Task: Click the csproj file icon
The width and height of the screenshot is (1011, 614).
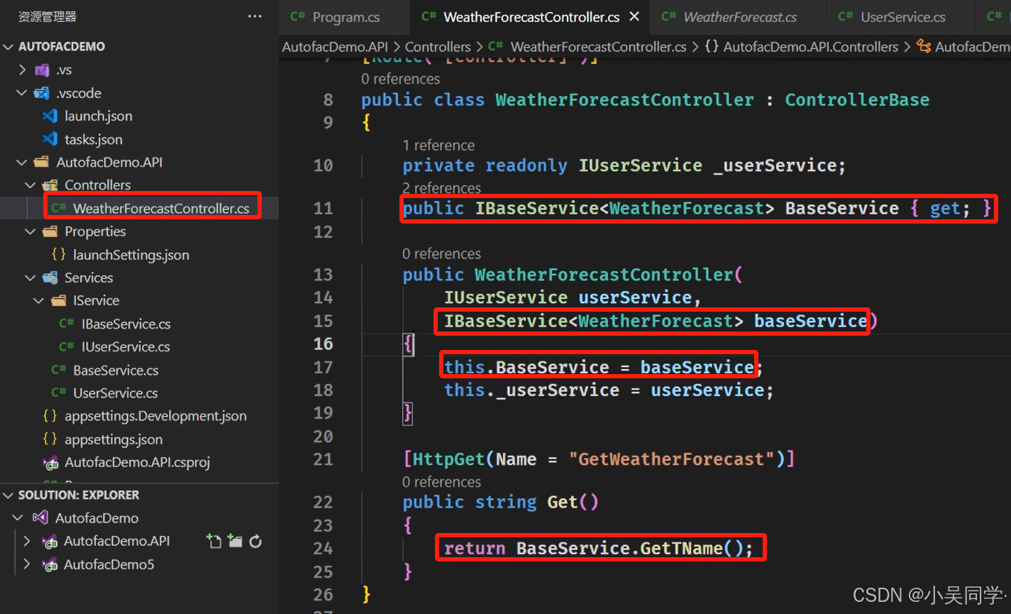Action: (x=50, y=463)
